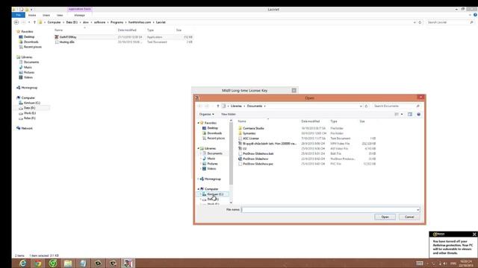Click Back button in Lacviet explorer window
The image size is (478, 268).
[16, 22]
